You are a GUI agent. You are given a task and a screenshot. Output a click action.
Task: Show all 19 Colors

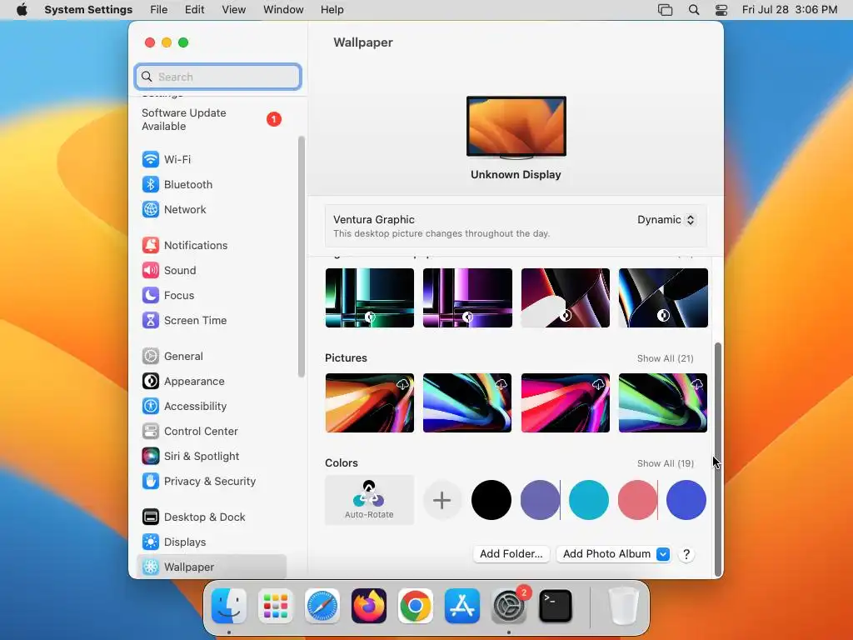(666, 463)
